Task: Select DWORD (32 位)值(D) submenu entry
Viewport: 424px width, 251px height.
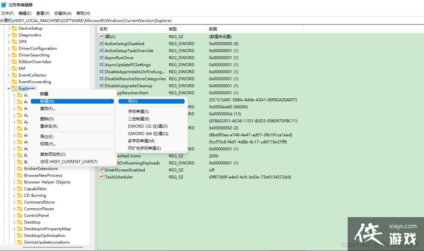Action: click(x=148, y=126)
